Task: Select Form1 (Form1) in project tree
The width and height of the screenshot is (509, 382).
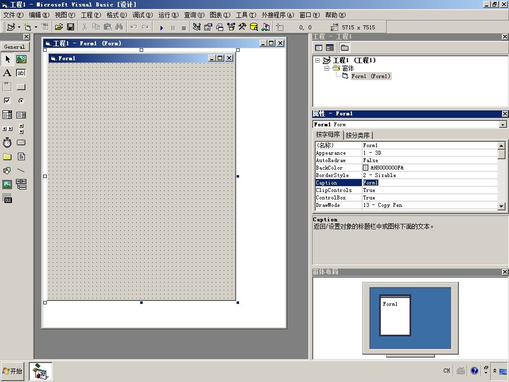Action: [x=371, y=76]
